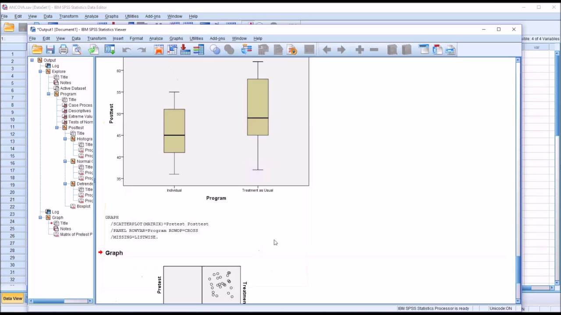The image size is (561, 315).
Task: Collapse the Graph node in outline
Action: (x=40, y=217)
